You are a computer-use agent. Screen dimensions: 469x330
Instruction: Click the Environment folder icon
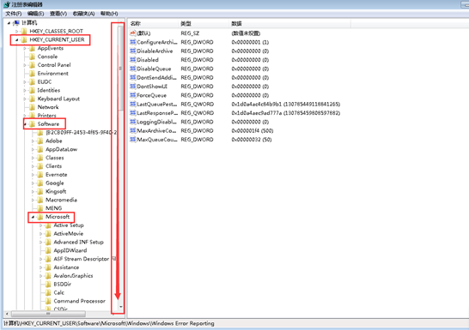click(33, 74)
